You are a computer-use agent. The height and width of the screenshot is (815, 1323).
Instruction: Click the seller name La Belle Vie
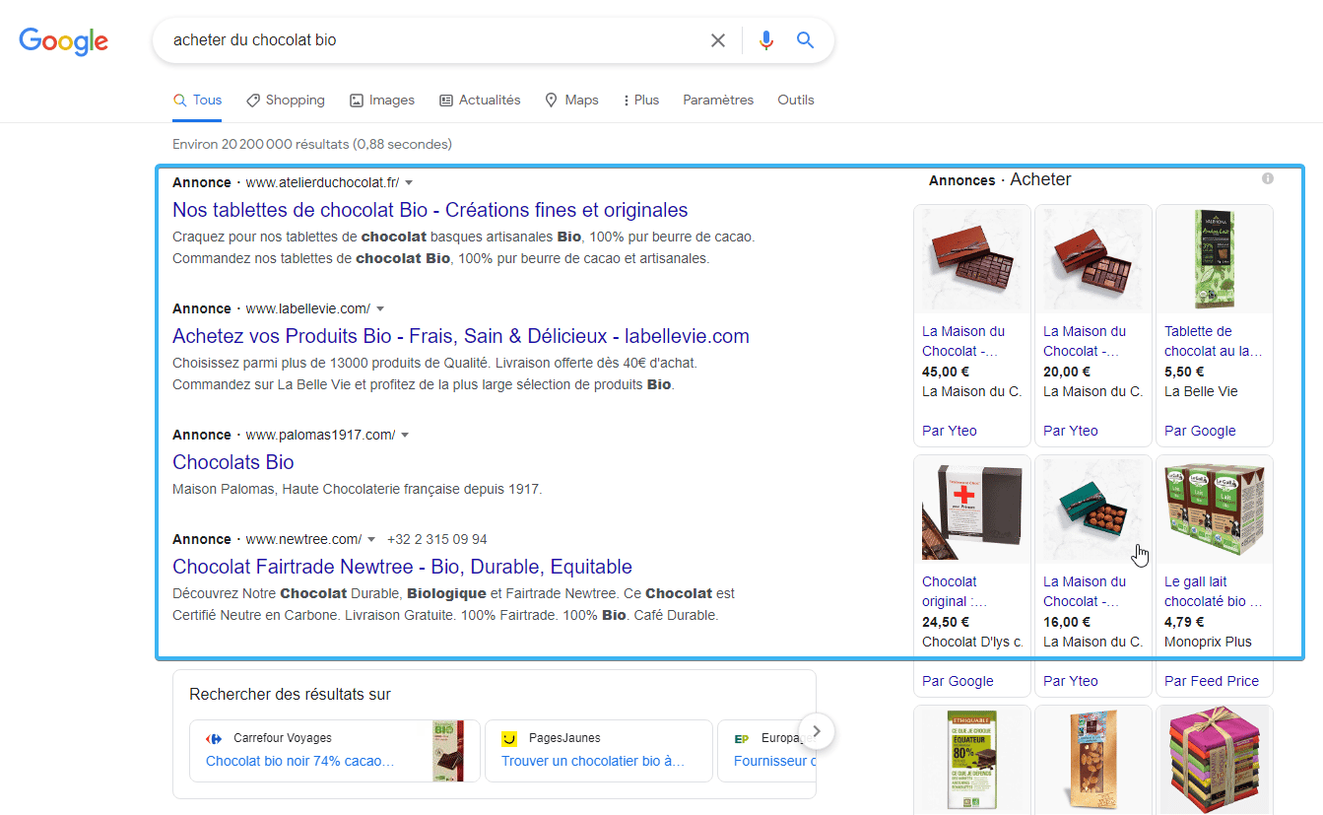1201,391
